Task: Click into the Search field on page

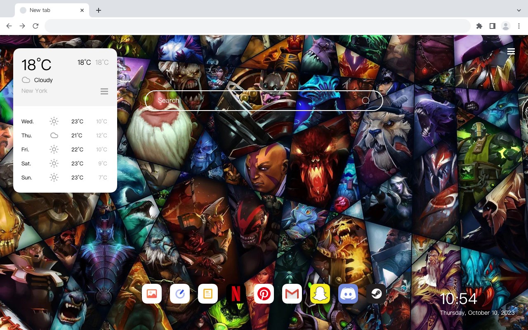Action: (x=264, y=101)
